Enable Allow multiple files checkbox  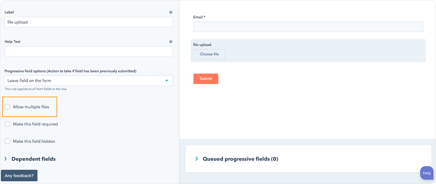tap(7, 107)
